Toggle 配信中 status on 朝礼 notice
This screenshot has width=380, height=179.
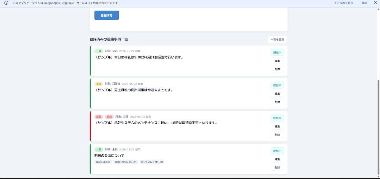pyautogui.click(x=277, y=53)
